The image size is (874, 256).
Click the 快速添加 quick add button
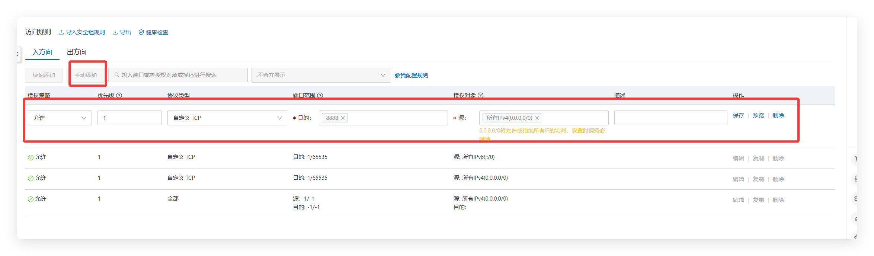pos(44,75)
